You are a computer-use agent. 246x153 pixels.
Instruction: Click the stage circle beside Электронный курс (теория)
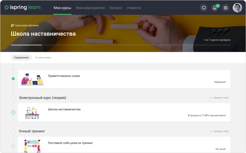coord(13,98)
